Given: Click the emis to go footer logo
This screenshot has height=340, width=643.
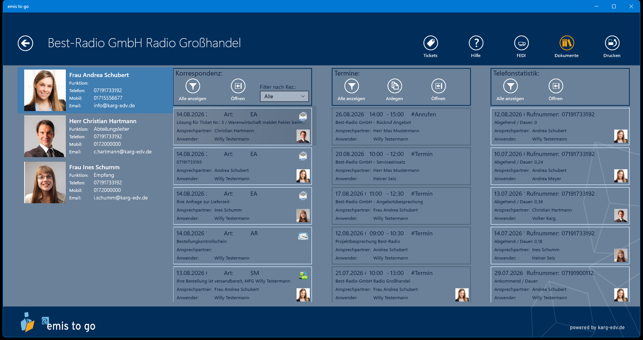Looking at the screenshot, I should 58,323.
